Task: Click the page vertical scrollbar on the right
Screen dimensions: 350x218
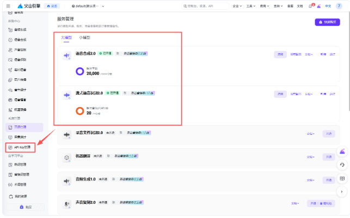Action: (x=349, y=60)
